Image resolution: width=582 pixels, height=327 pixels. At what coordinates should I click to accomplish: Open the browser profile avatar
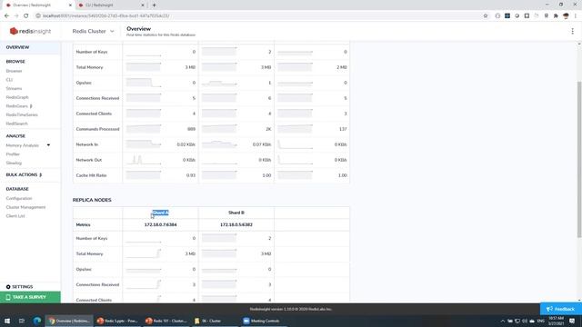566,16
